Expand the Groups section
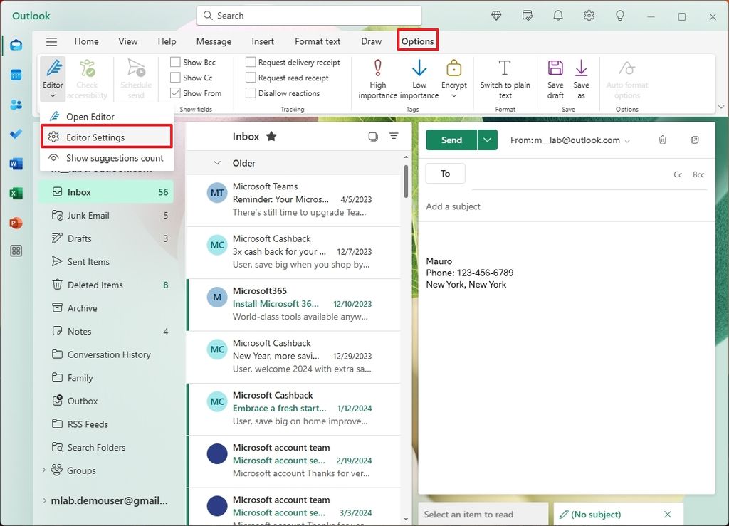This screenshot has height=526, width=729. click(44, 470)
